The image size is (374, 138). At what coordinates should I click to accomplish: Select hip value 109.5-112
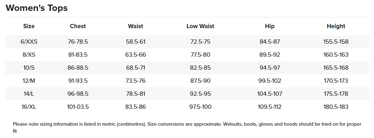tap(270, 107)
